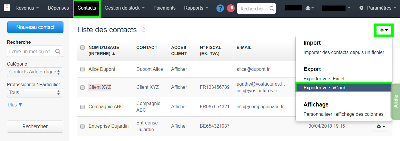The height and width of the screenshot is (141, 400).
Task: Open the Catégorie select box
Action: 35,72
